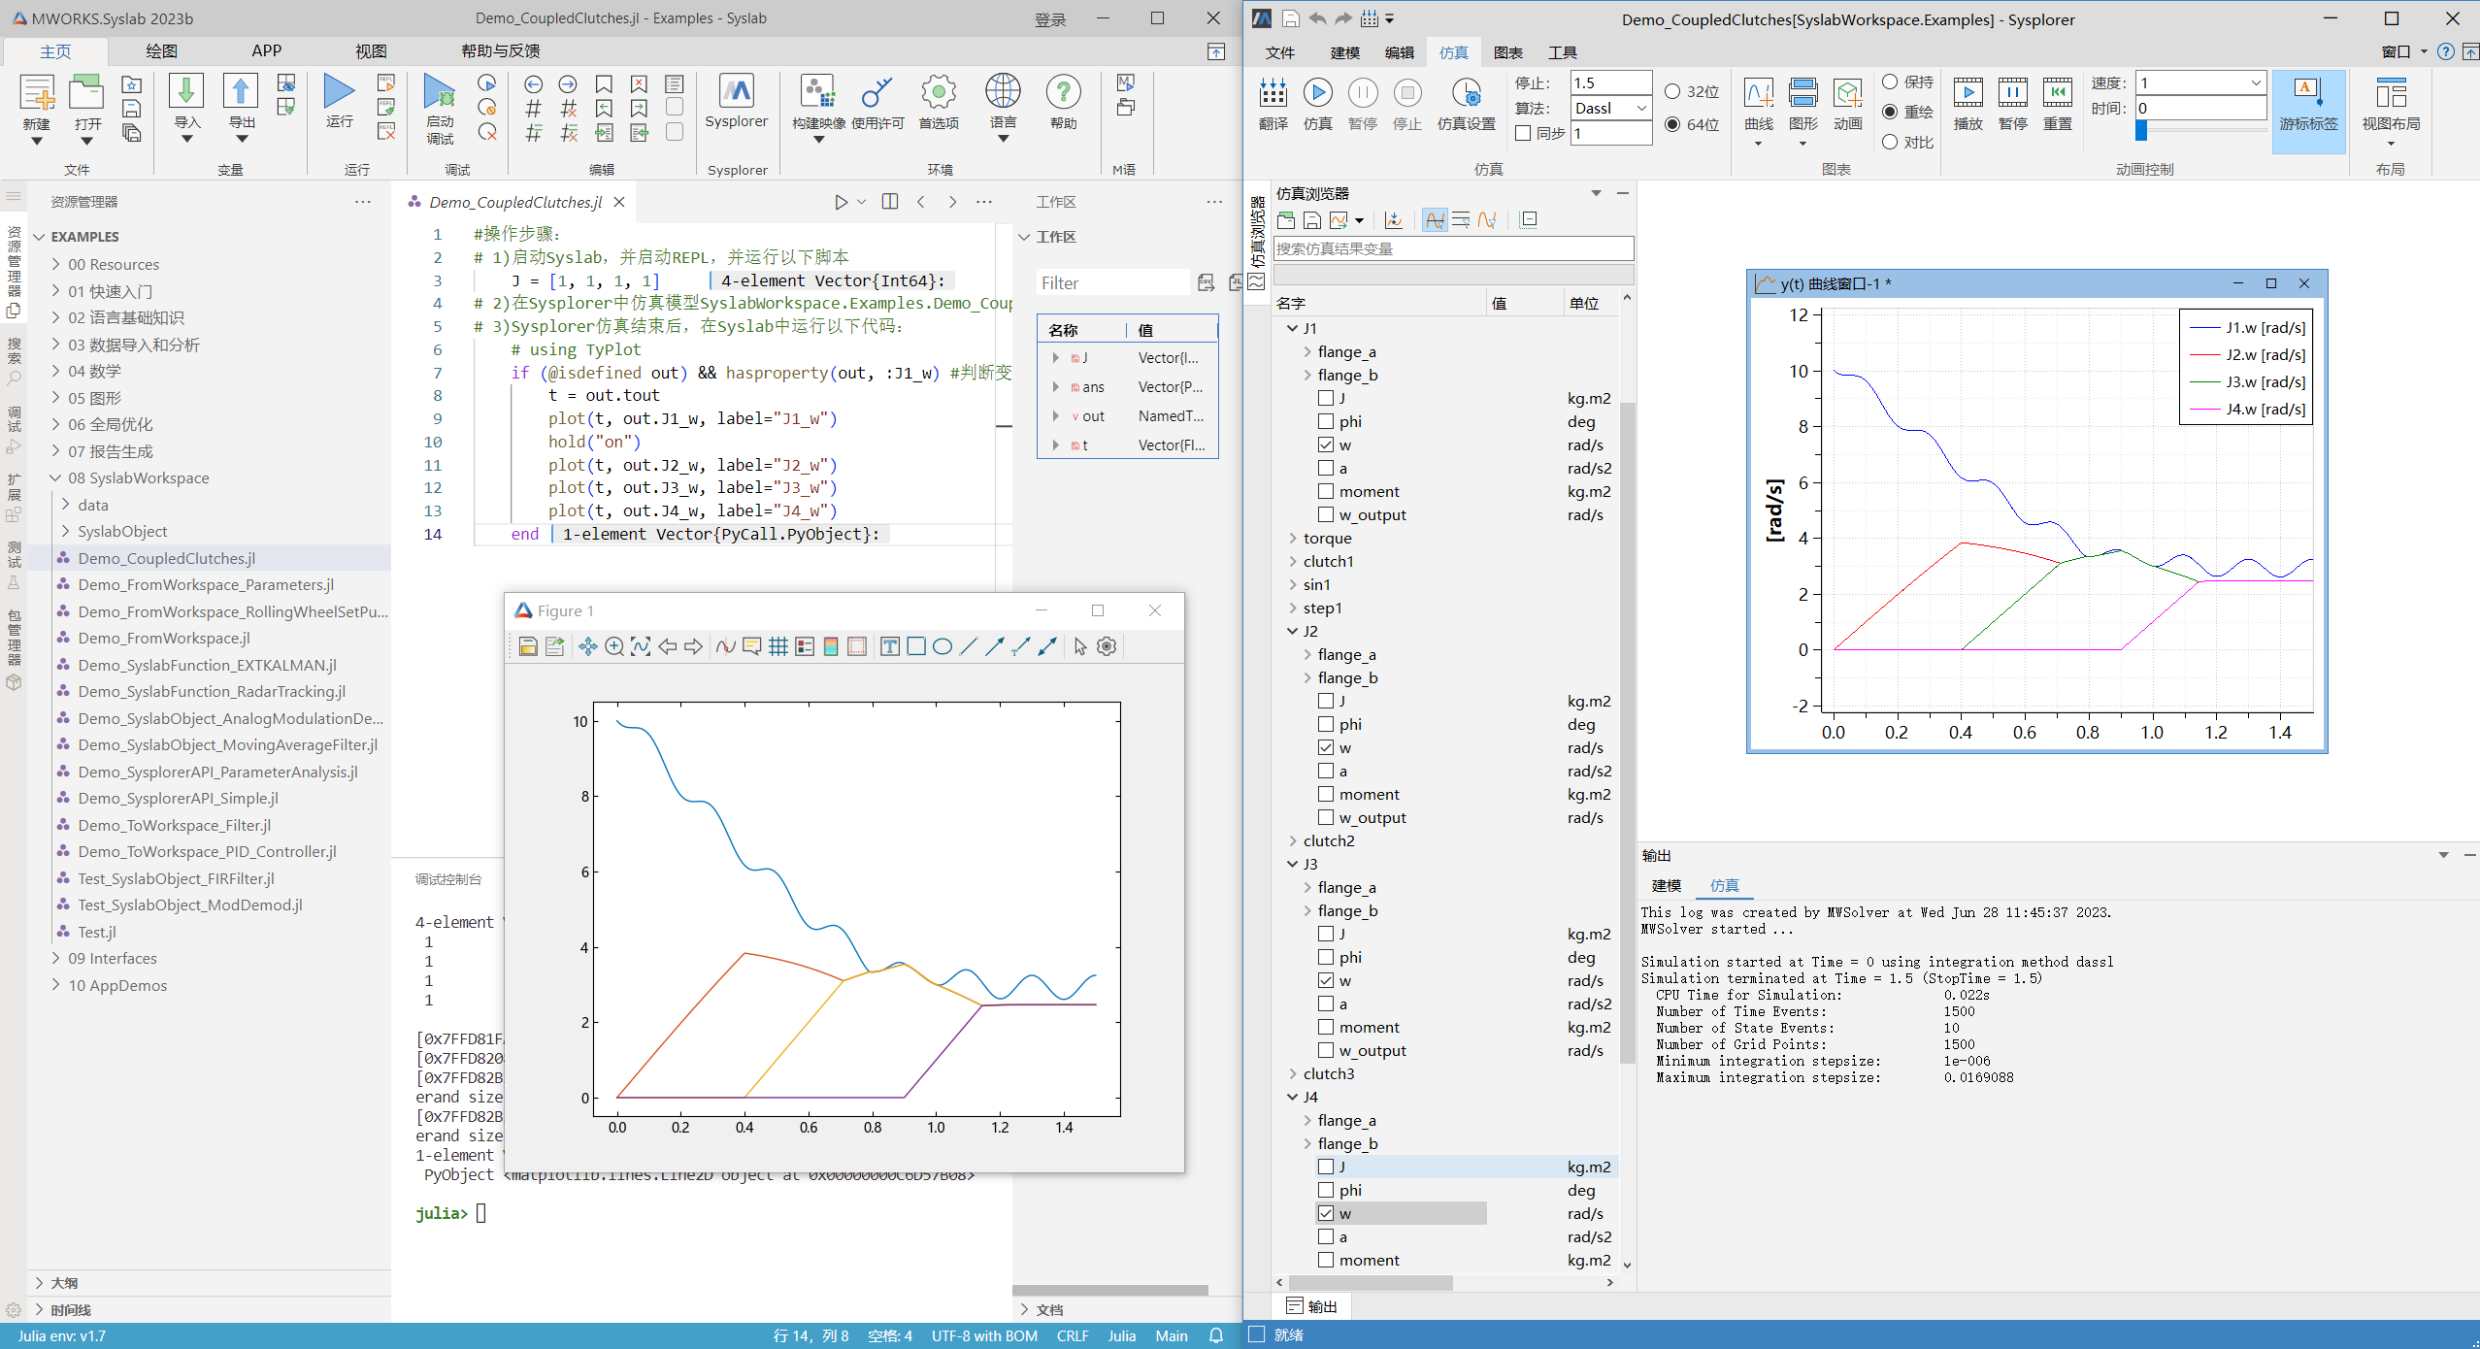Image resolution: width=2480 pixels, height=1349 pixels.
Task: Toggle grid icon in Figure 1 toolbar
Action: click(777, 646)
